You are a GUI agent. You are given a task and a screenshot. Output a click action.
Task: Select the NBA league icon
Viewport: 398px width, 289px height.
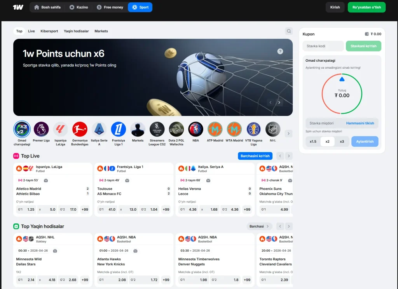coord(196,129)
